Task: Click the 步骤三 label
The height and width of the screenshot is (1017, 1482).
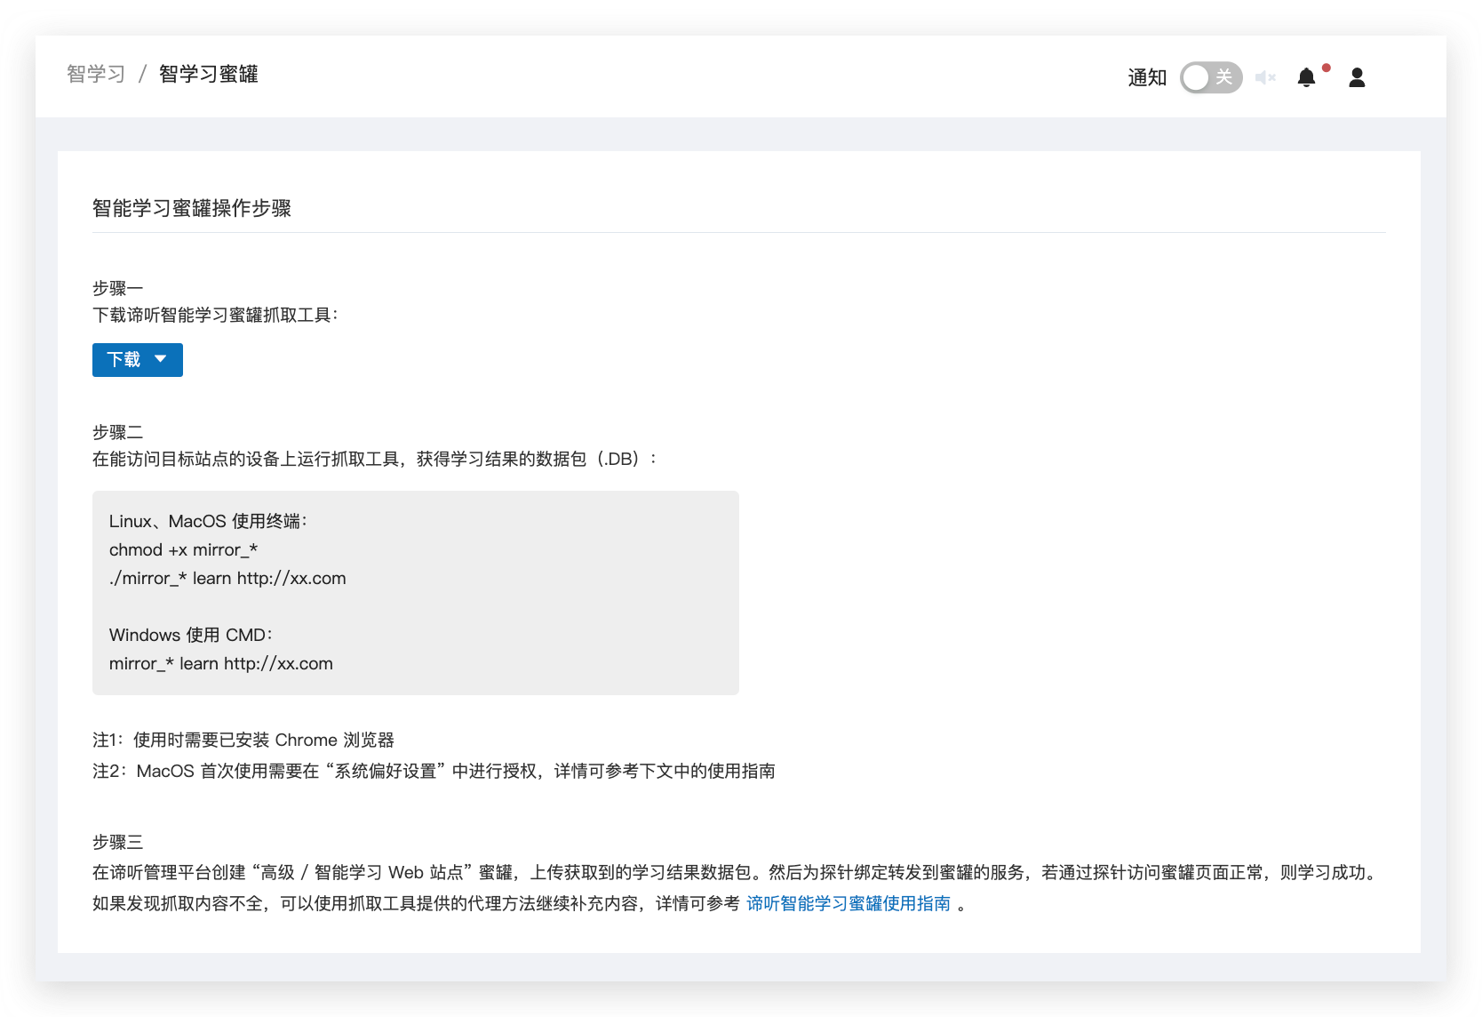Action: [117, 842]
